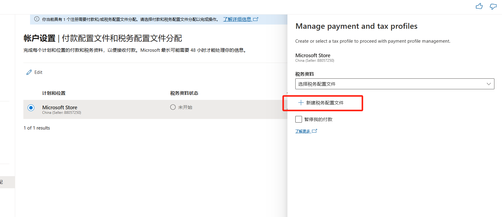Open the 了解详细信息 link
This screenshot has height=217, width=502.
click(237, 19)
